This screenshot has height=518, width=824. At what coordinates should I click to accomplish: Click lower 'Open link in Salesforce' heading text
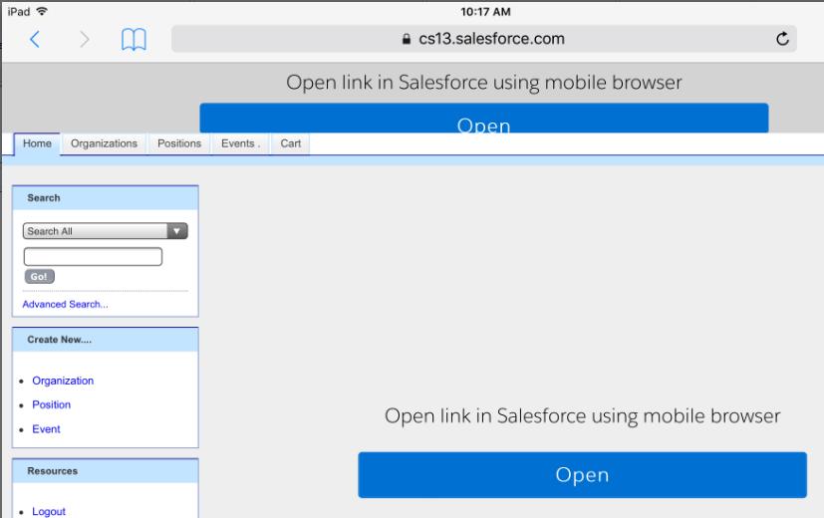click(582, 416)
